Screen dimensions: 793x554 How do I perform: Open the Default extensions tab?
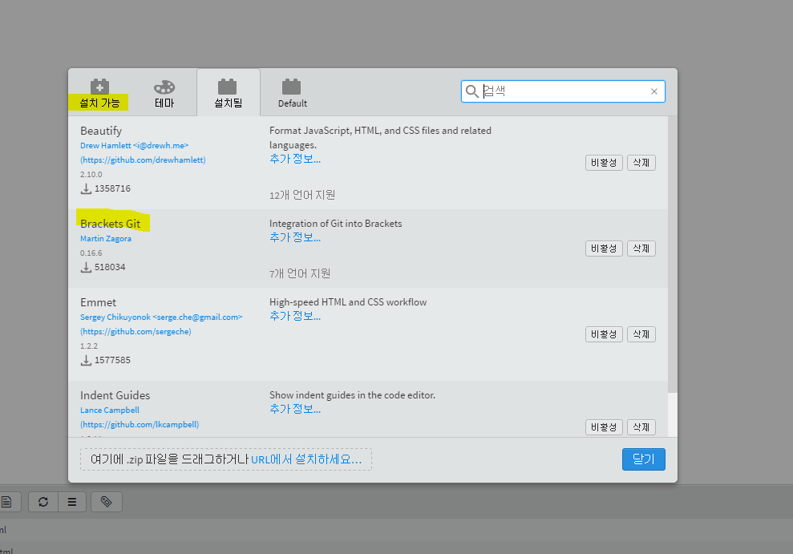293,93
